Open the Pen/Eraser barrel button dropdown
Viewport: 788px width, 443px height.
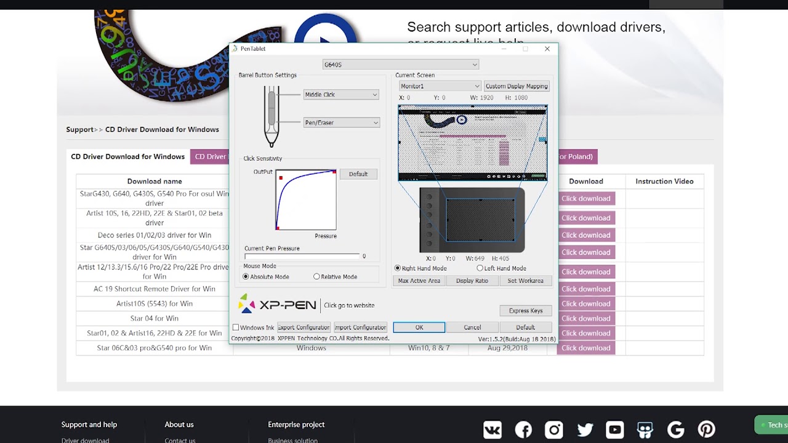341,122
